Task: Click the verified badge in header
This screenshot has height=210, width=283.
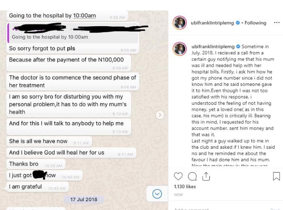Action: [x=238, y=23]
